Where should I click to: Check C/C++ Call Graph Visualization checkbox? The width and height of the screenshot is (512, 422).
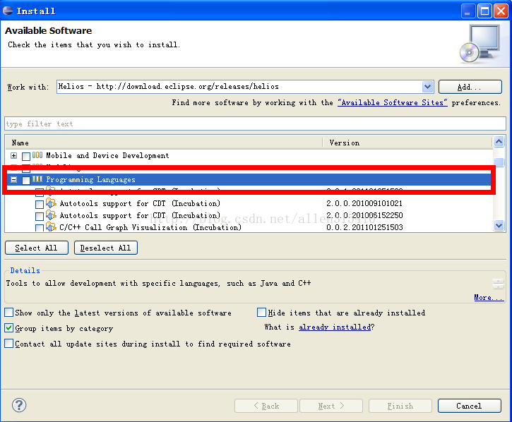point(40,228)
